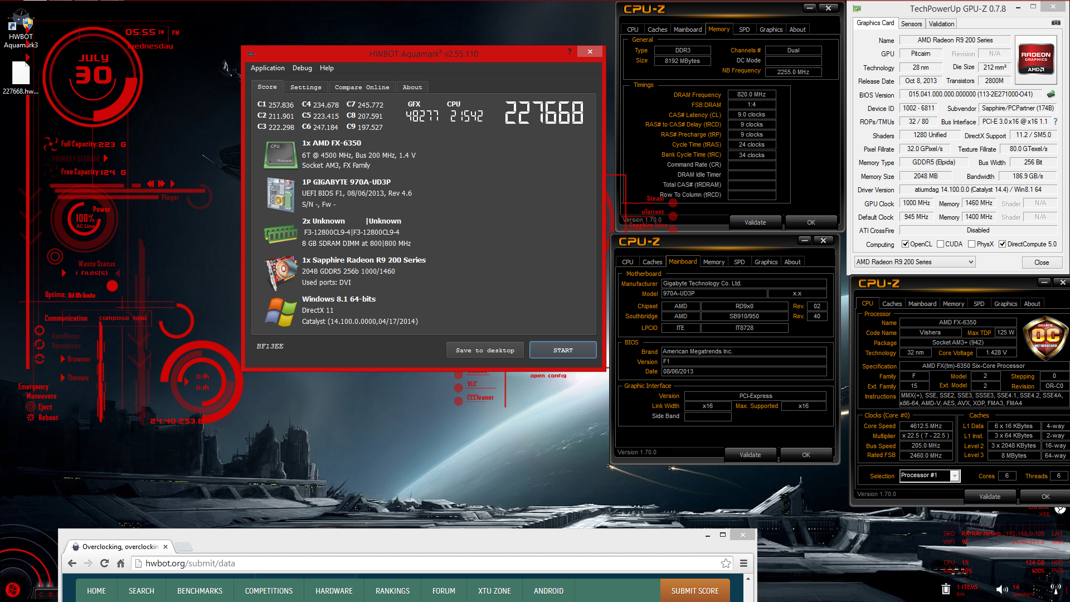1070x602 pixels.
Task: Open the HWBOT Aquamark3 desktop shortcut
Action: click(21, 29)
